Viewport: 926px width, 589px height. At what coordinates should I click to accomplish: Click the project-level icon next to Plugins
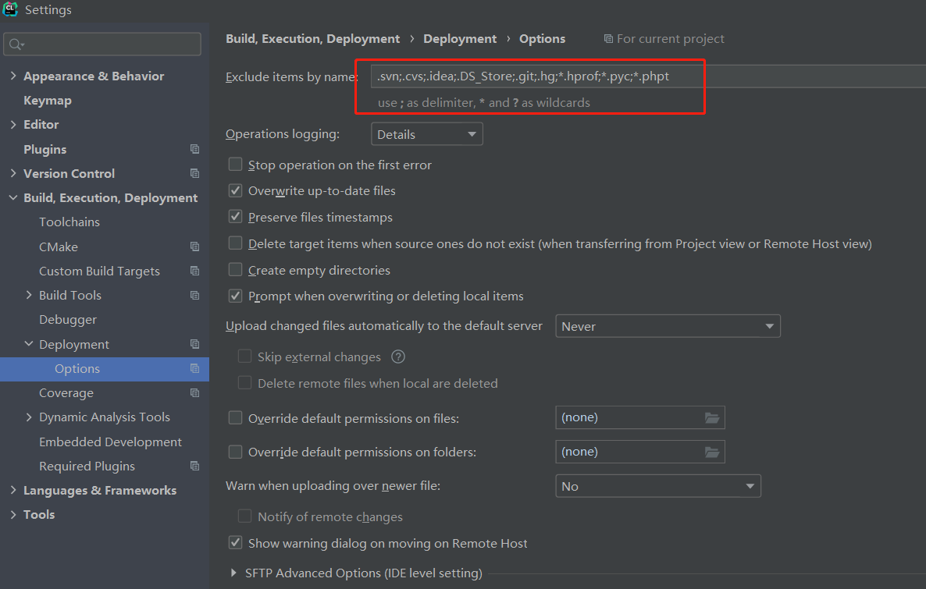tap(194, 149)
